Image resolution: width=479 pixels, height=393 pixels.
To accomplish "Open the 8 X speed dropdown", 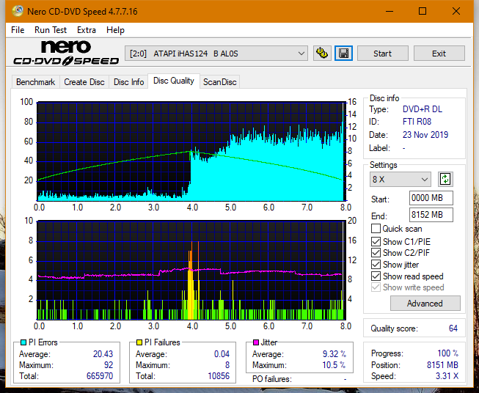I will coord(401,179).
